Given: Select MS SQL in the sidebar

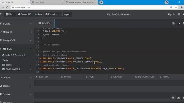Looking at the screenshot, I should (7, 49).
